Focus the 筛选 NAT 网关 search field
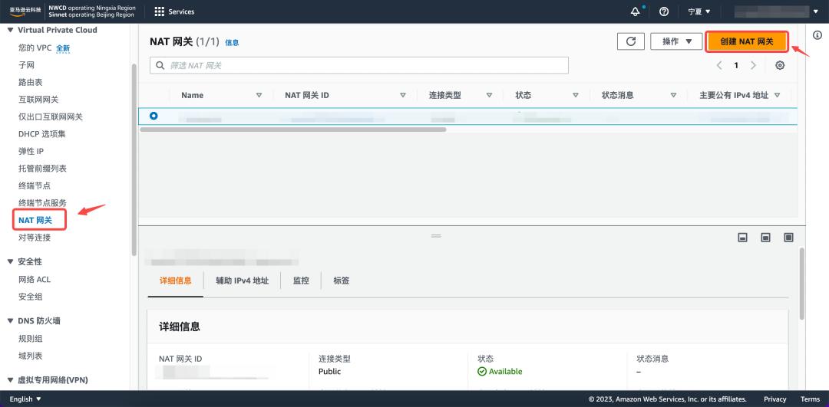Screen dimensions: 829x407 click(359, 65)
